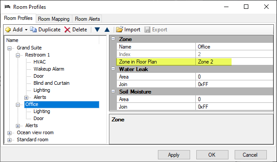
Task: Select the Restroom 1 tree item
Action: coord(37,55)
